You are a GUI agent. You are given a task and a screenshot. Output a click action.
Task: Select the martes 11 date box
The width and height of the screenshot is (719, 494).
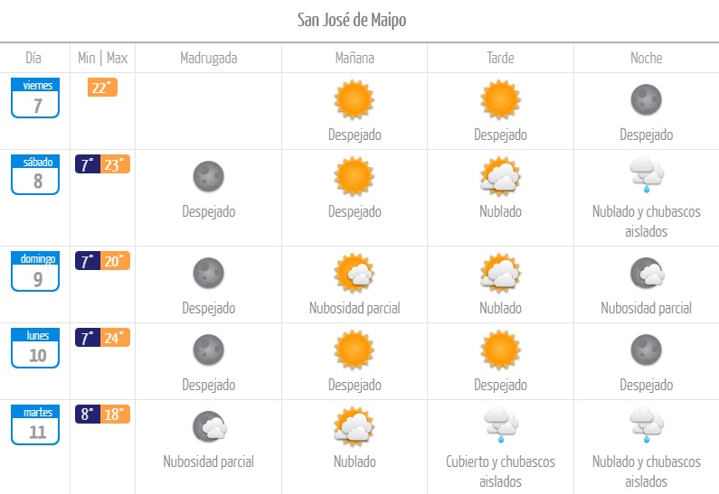tap(35, 424)
